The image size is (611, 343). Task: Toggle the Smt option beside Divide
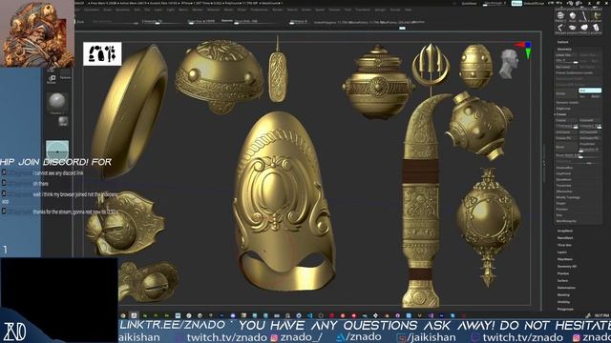pos(590,91)
